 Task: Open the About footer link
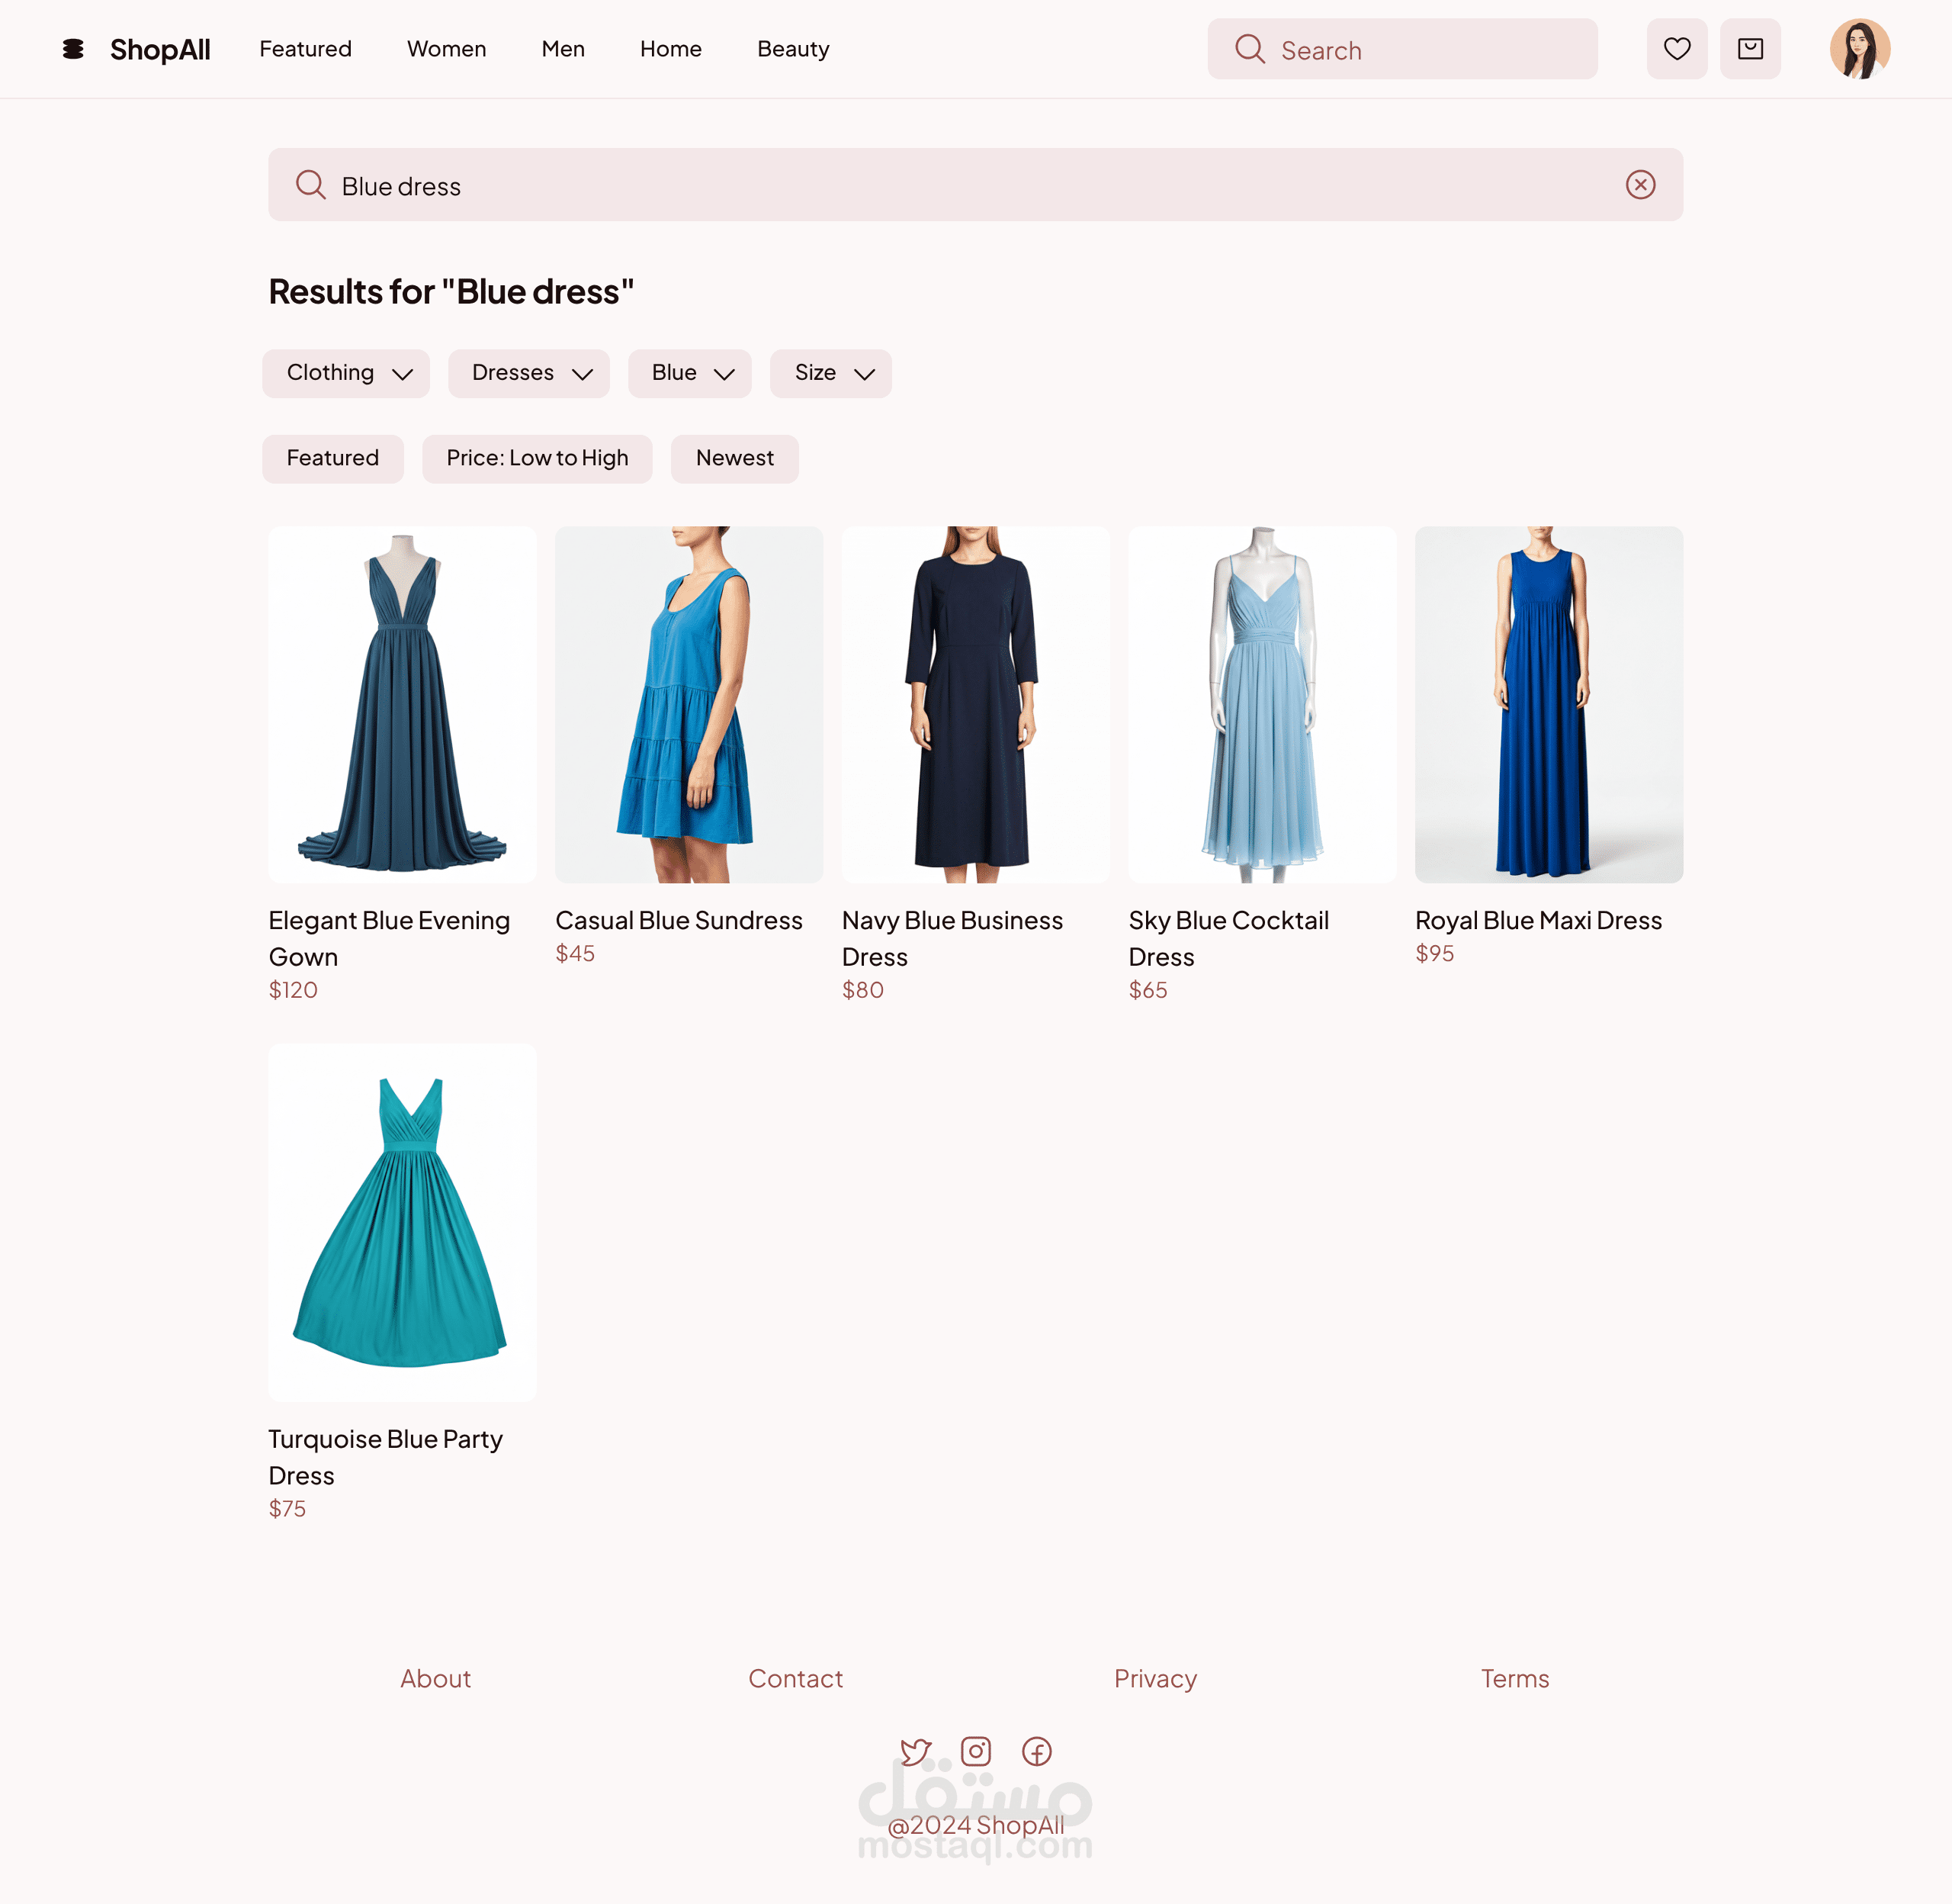pos(436,1678)
